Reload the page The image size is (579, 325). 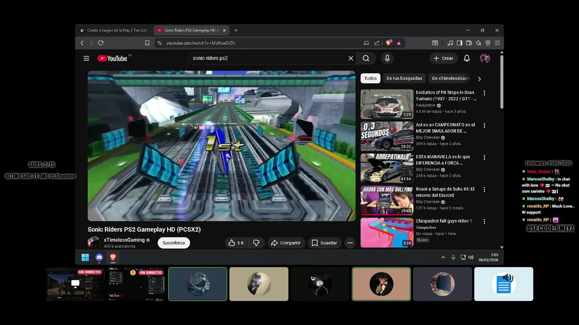[x=101, y=43]
